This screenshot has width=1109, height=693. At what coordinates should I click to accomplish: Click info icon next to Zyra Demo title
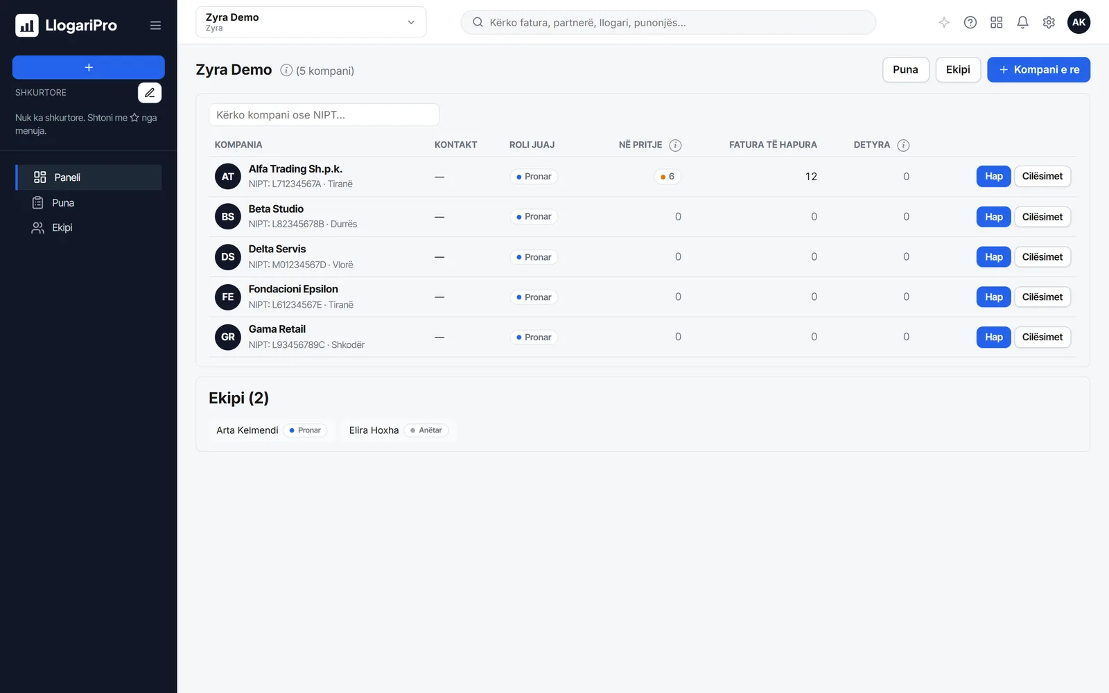[x=286, y=70]
